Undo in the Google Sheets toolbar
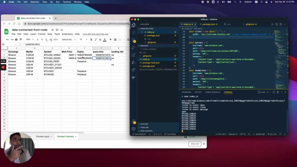Screen dimensions: 297x167 (7, 39)
